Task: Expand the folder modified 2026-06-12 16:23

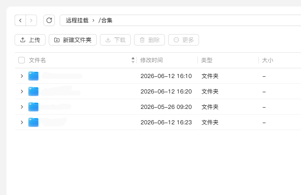Action: point(22,122)
